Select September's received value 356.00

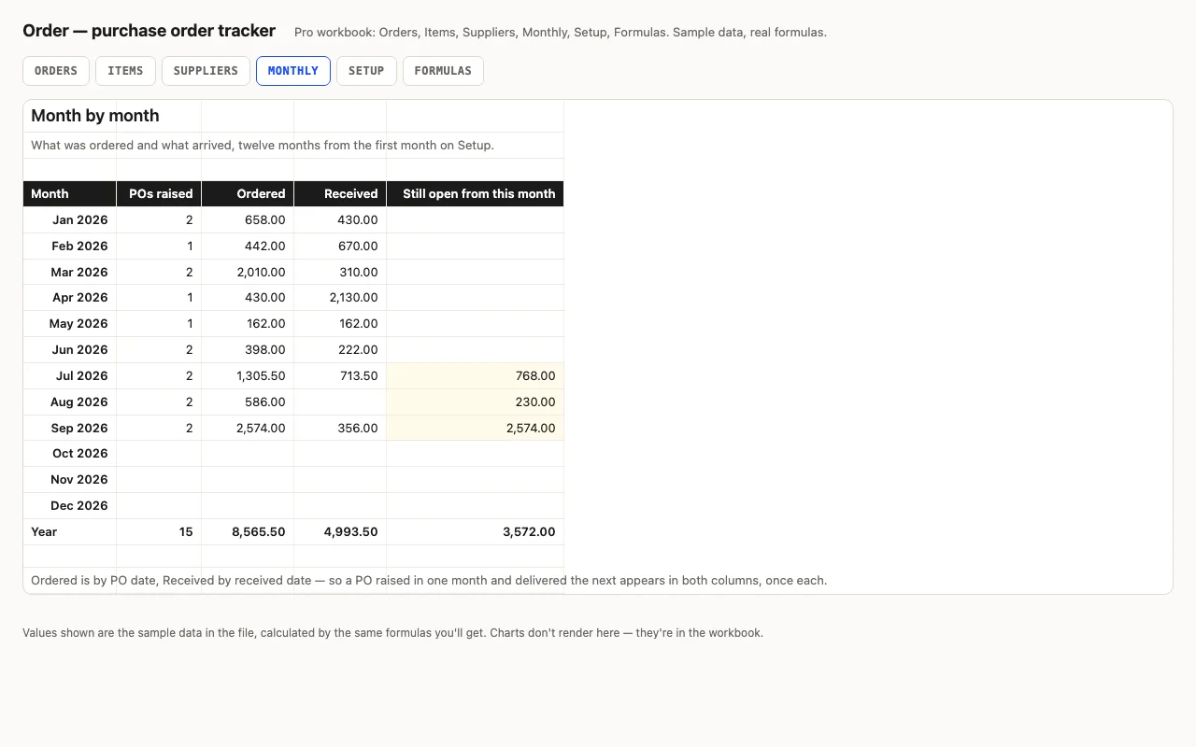(340, 428)
